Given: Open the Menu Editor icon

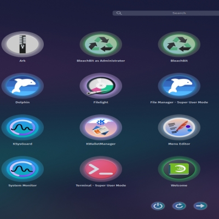Looking at the screenshot, I should click(x=179, y=128).
